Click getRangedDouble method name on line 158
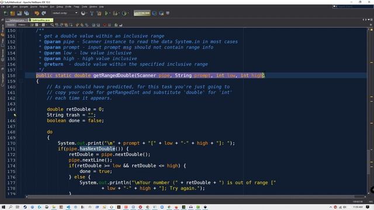 point(114,75)
